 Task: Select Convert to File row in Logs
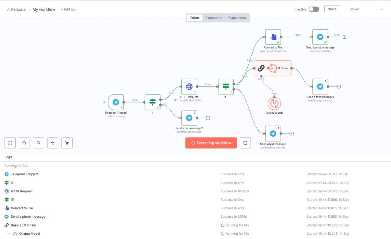[x=195, y=208]
